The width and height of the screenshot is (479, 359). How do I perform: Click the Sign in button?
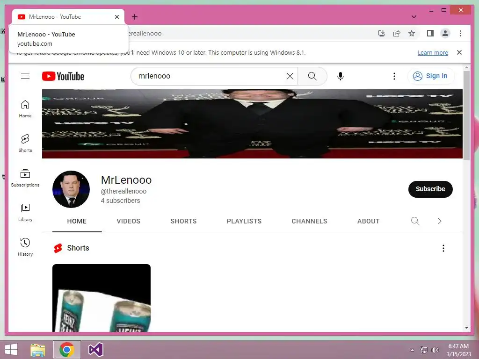[x=430, y=76]
